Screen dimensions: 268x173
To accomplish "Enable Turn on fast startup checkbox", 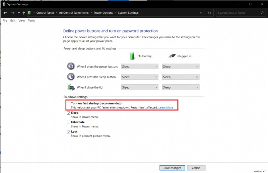I will pos(69,103).
